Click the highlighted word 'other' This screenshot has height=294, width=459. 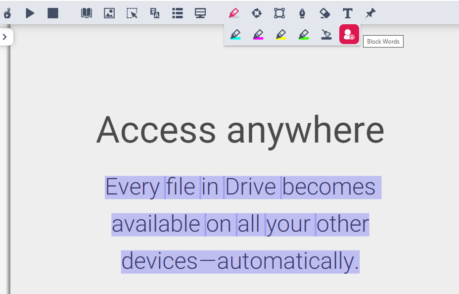pyautogui.click(x=342, y=225)
